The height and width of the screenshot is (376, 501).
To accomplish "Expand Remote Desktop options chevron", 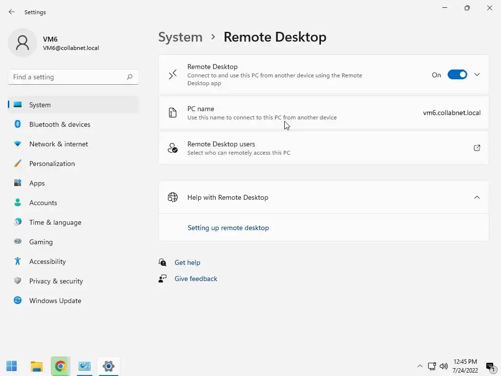I will point(477,75).
